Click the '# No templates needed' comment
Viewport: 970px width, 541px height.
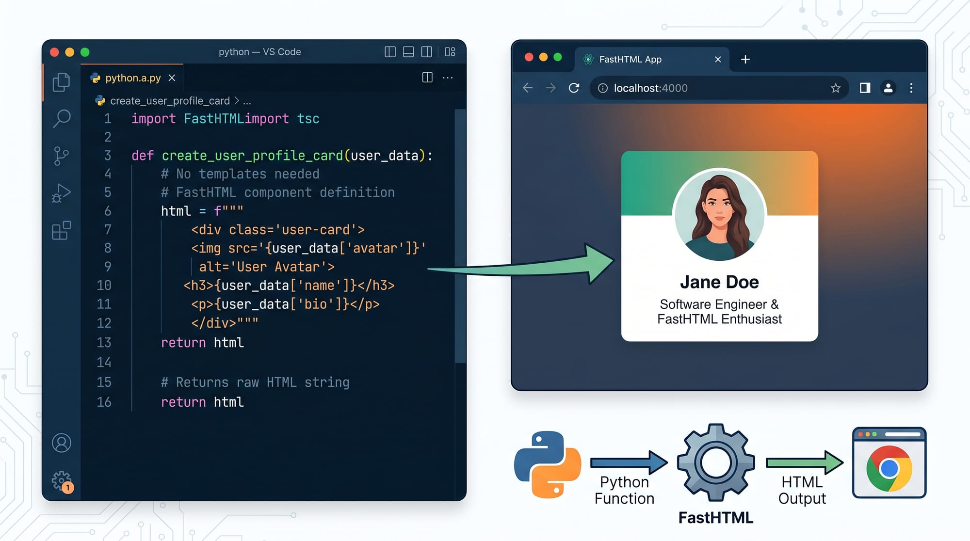click(x=240, y=174)
